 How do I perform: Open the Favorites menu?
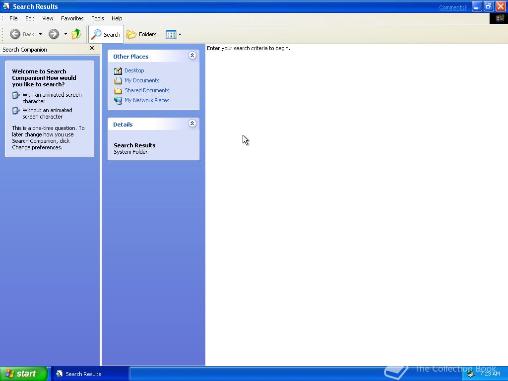pyautogui.click(x=72, y=18)
